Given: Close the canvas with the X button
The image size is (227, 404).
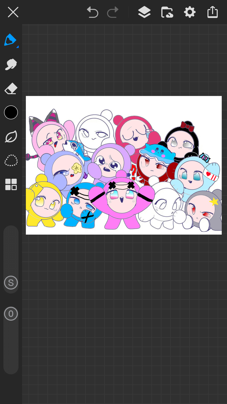Looking at the screenshot, I should tap(13, 12).
